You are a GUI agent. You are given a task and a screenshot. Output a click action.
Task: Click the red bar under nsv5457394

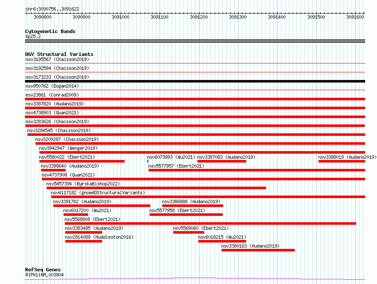pyautogui.click(x=156, y=188)
